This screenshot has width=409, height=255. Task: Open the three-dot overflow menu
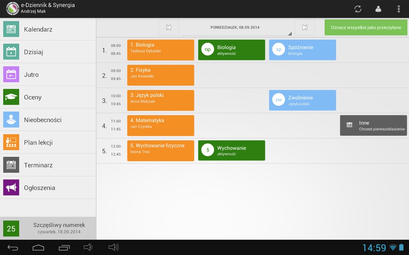[399, 9]
